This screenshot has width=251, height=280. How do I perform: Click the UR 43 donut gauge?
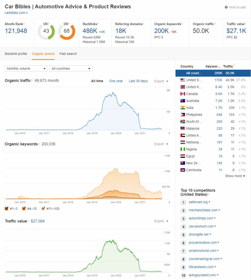click(46, 32)
